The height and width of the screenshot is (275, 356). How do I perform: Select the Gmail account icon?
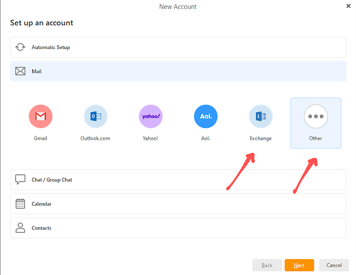pos(41,117)
